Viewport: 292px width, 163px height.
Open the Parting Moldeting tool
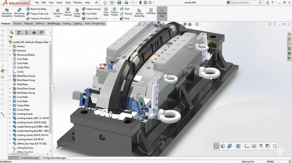coord(139,13)
